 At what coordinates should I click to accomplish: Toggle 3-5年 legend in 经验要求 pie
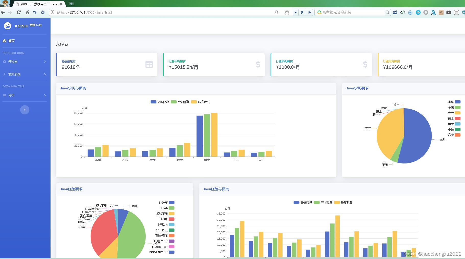tap(167, 208)
